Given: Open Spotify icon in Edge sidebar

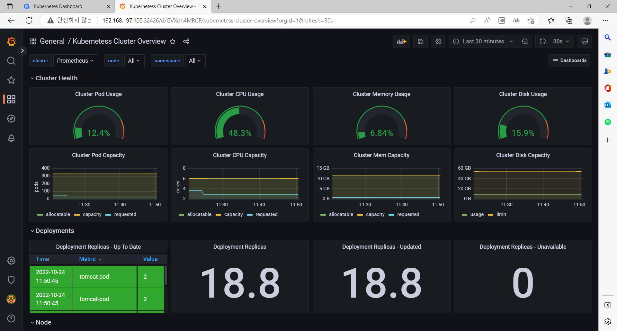Looking at the screenshot, I should point(608,122).
